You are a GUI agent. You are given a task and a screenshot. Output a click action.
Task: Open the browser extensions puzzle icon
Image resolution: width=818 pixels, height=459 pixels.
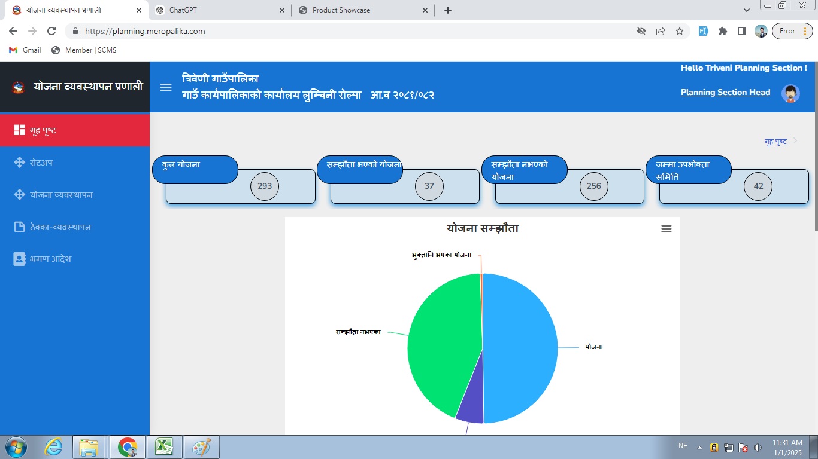(723, 31)
